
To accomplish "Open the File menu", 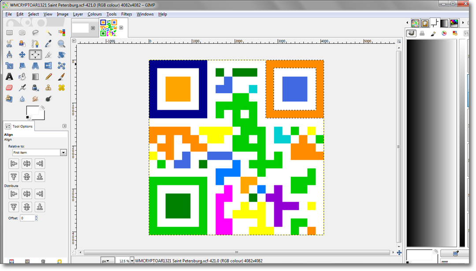I will [8, 14].
